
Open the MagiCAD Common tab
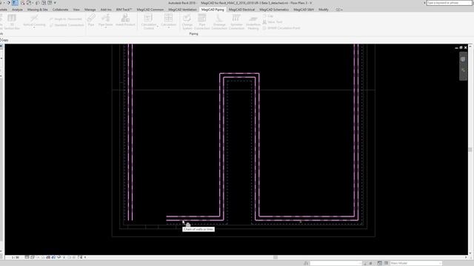point(150,10)
